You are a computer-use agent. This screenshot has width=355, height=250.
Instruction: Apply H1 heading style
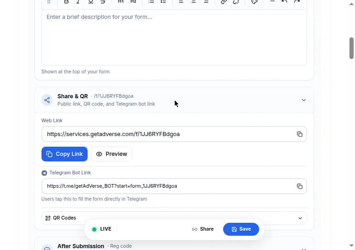(121, 2)
